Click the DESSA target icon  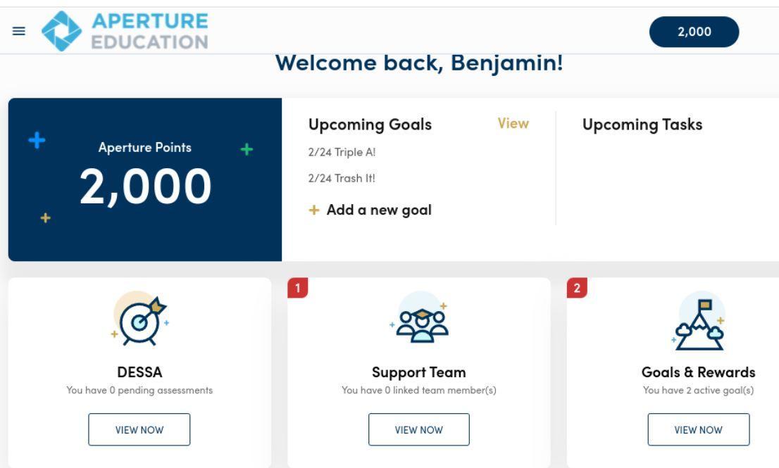click(x=138, y=319)
